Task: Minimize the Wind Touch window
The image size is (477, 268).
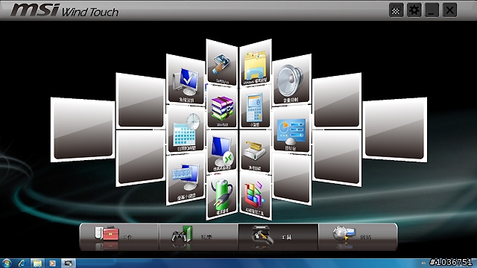Action: click(432, 10)
